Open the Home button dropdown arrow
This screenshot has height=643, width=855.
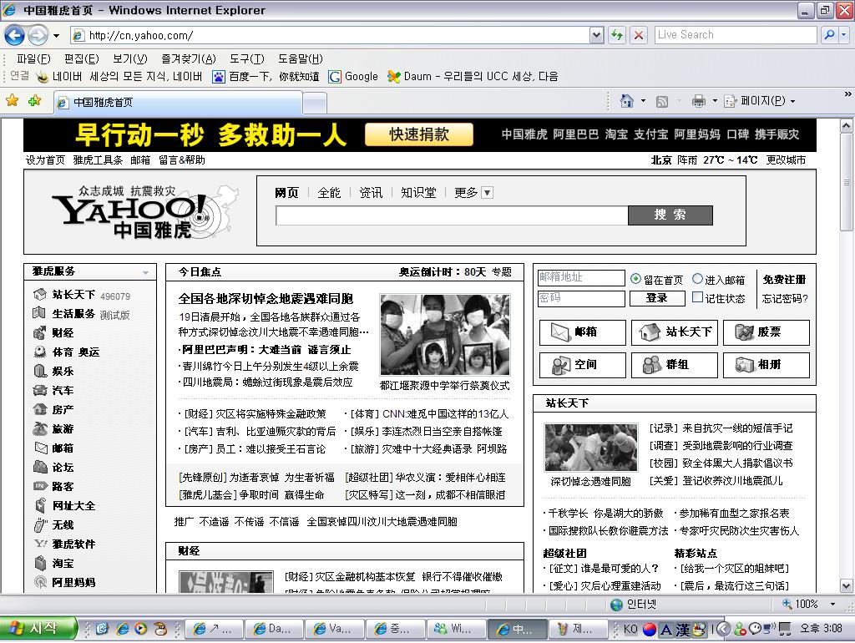643,101
